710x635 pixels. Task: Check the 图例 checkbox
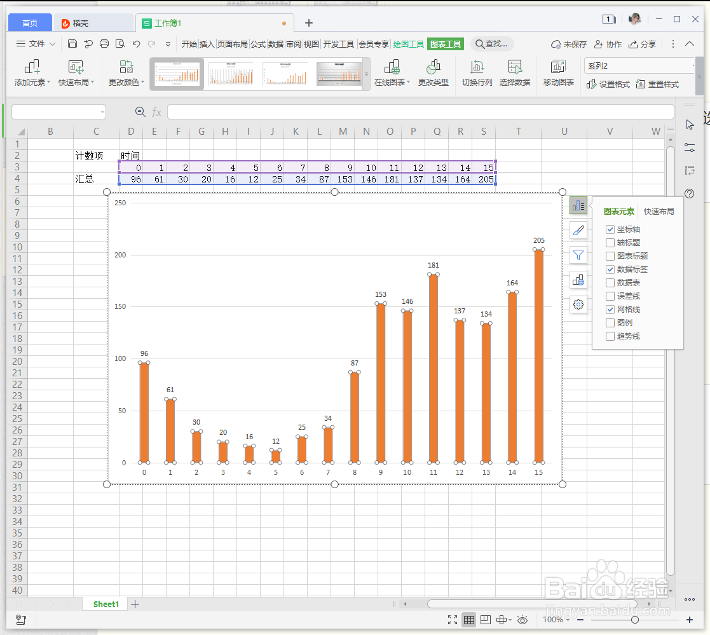[610, 323]
